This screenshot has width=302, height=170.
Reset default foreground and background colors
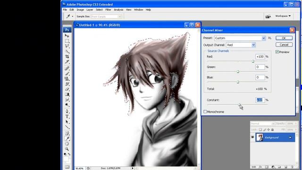pos(65,154)
